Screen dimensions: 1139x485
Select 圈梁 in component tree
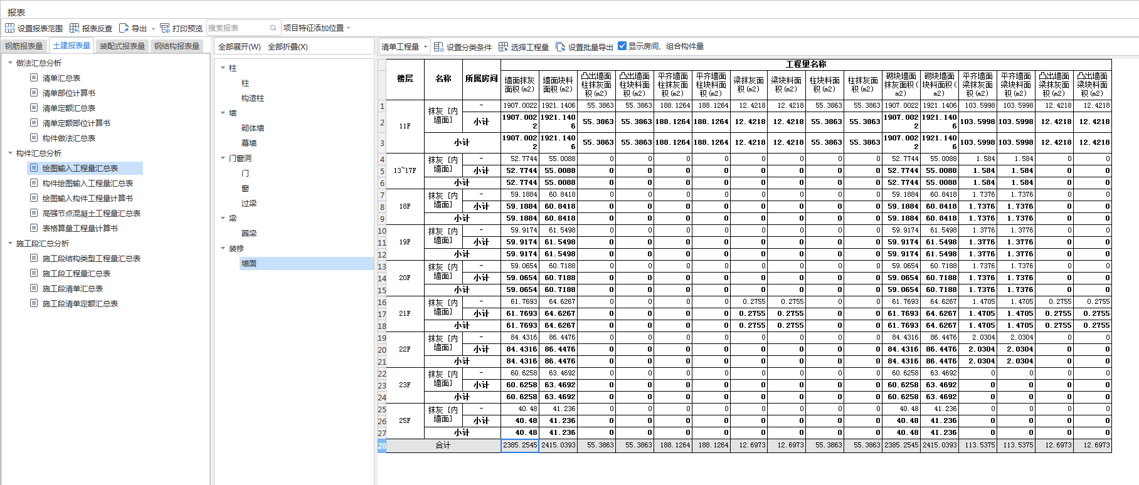click(x=249, y=233)
